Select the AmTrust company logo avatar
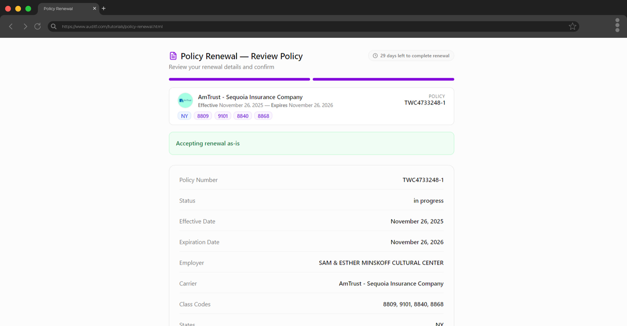 [x=185, y=100]
